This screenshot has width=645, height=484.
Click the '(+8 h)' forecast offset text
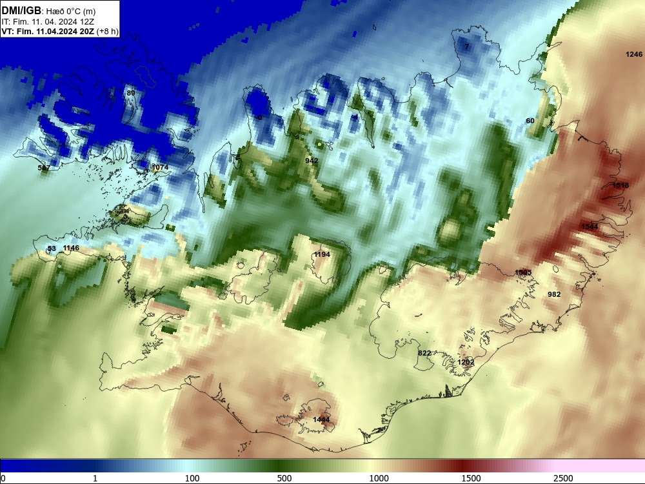[107, 31]
